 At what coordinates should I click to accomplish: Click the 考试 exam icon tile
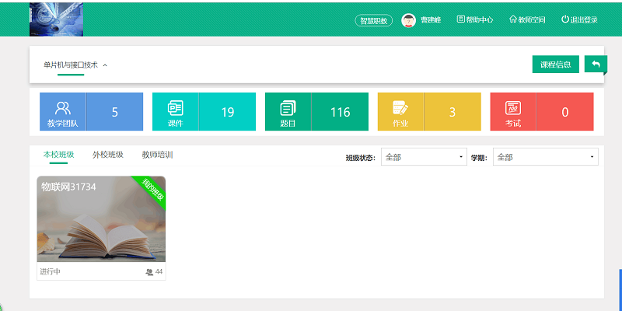click(x=513, y=111)
